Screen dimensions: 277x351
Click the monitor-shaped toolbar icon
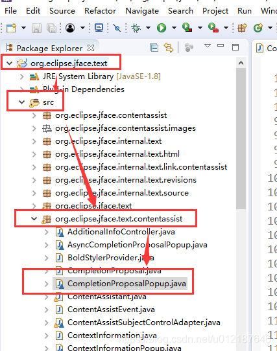coord(99,28)
